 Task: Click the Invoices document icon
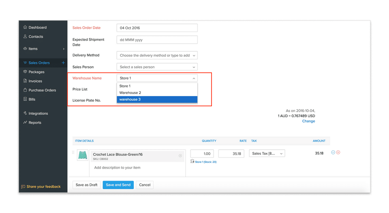click(x=25, y=81)
